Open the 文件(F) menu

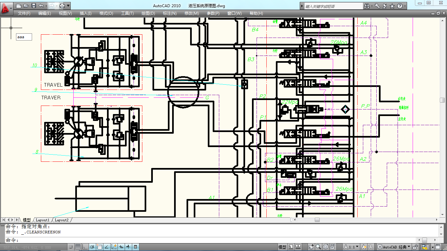coord(24,13)
